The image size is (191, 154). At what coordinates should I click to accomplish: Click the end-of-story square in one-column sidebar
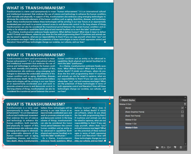(x=105, y=42)
